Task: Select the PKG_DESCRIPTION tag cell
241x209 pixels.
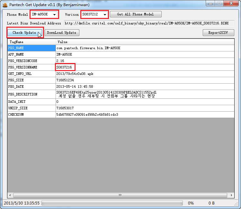Action: tap(31, 94)
